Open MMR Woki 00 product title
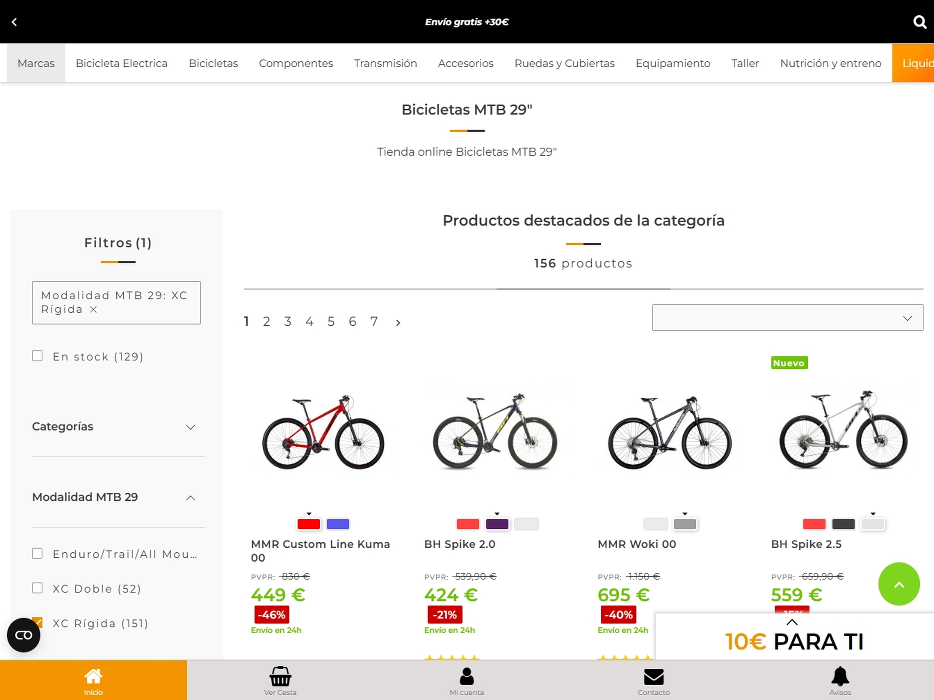The height and width of the screenshot is (700, 934). 637,544
